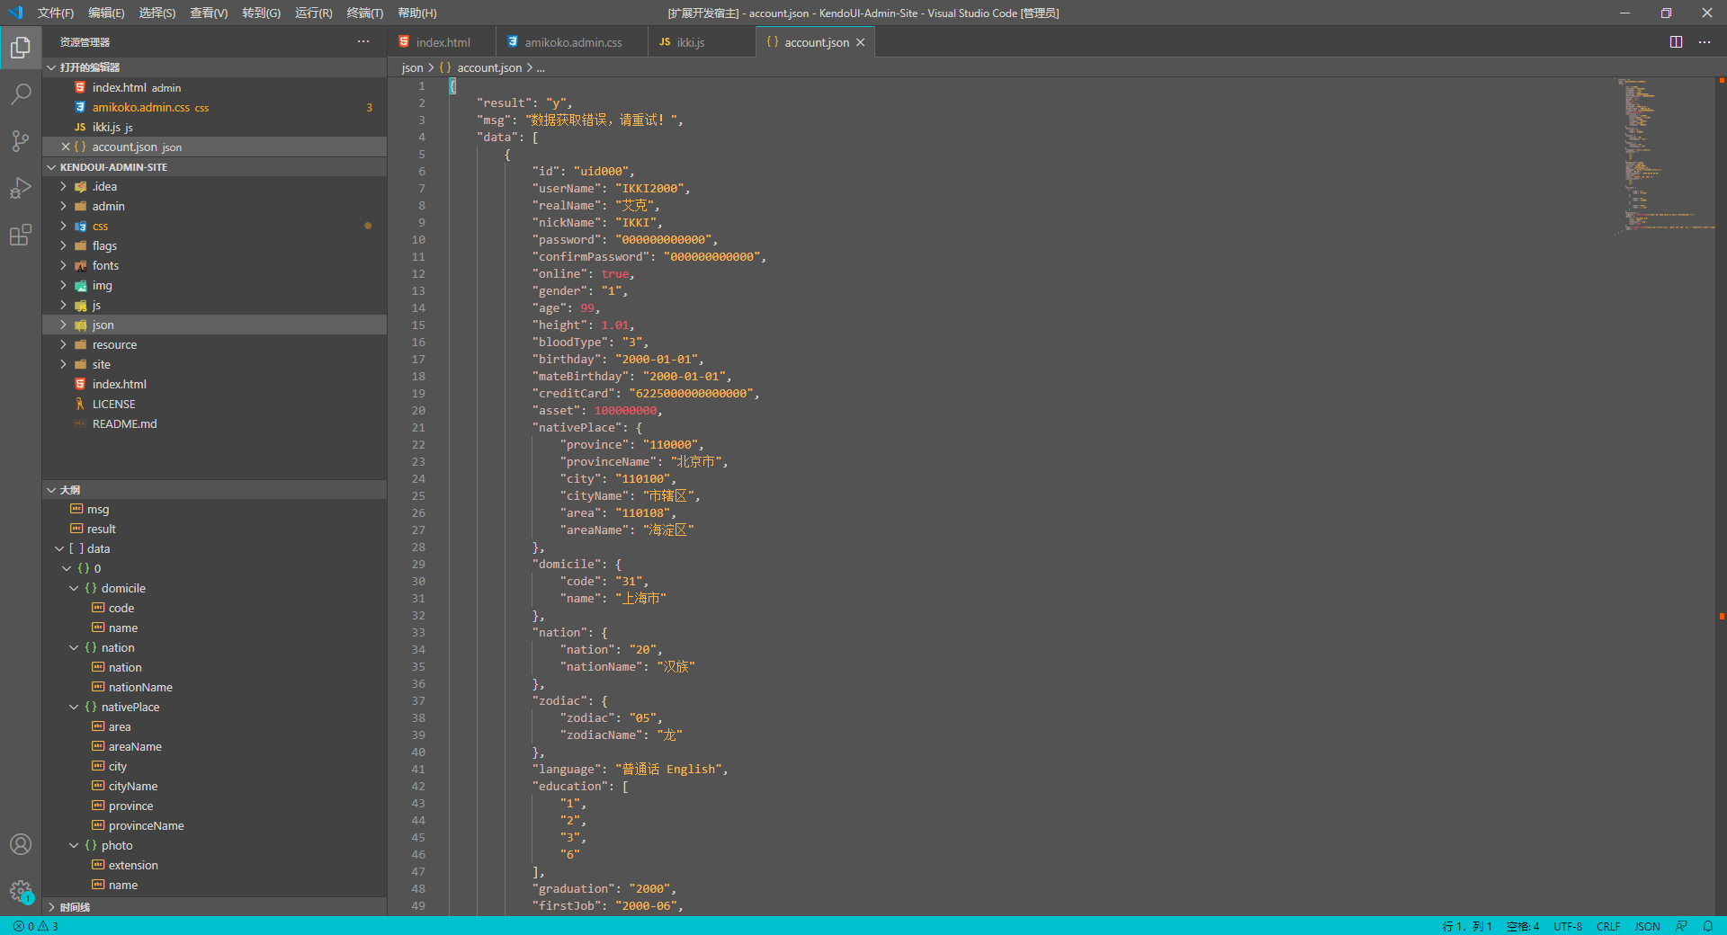The image size is (1727, 935).
Task: Click the errors and warnings status indicator
Action: 36,926
